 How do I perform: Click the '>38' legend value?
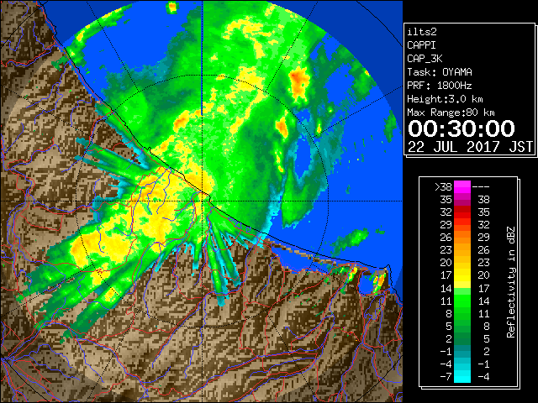443,186
